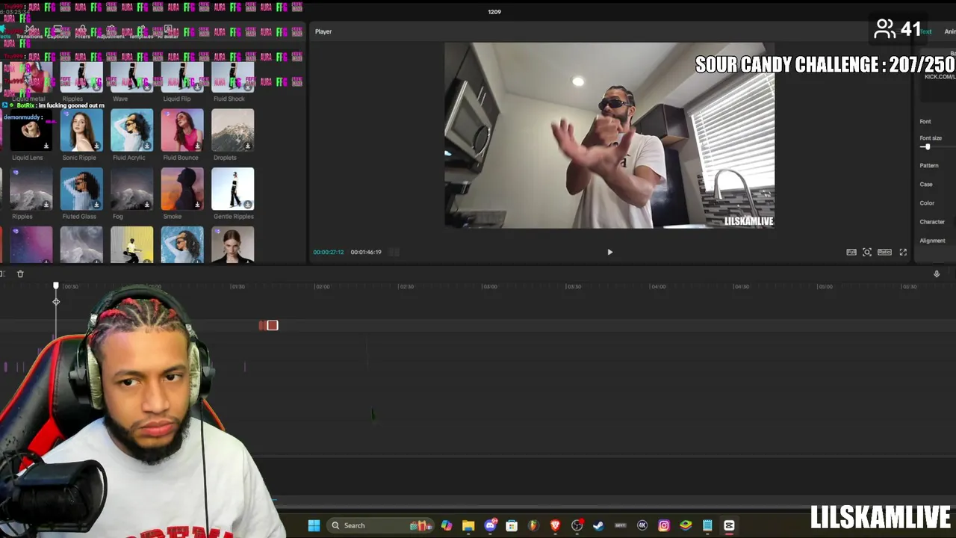The width and height of the screenshot is (956, 538).
Task: Click the Alignment label in the text panel
Action: pos(933,241)
